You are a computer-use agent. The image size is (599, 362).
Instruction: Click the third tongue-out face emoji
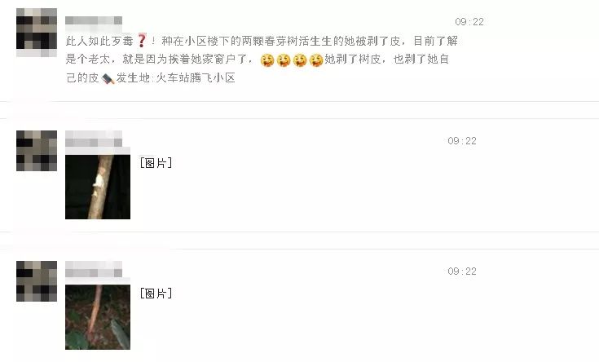tap(300, 60)
